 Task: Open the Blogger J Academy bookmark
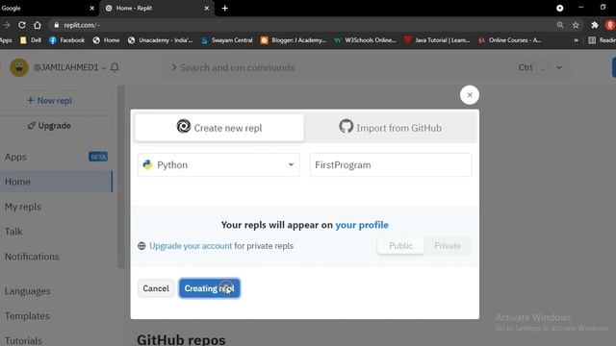pyautogui.click(x=293, y=40)
